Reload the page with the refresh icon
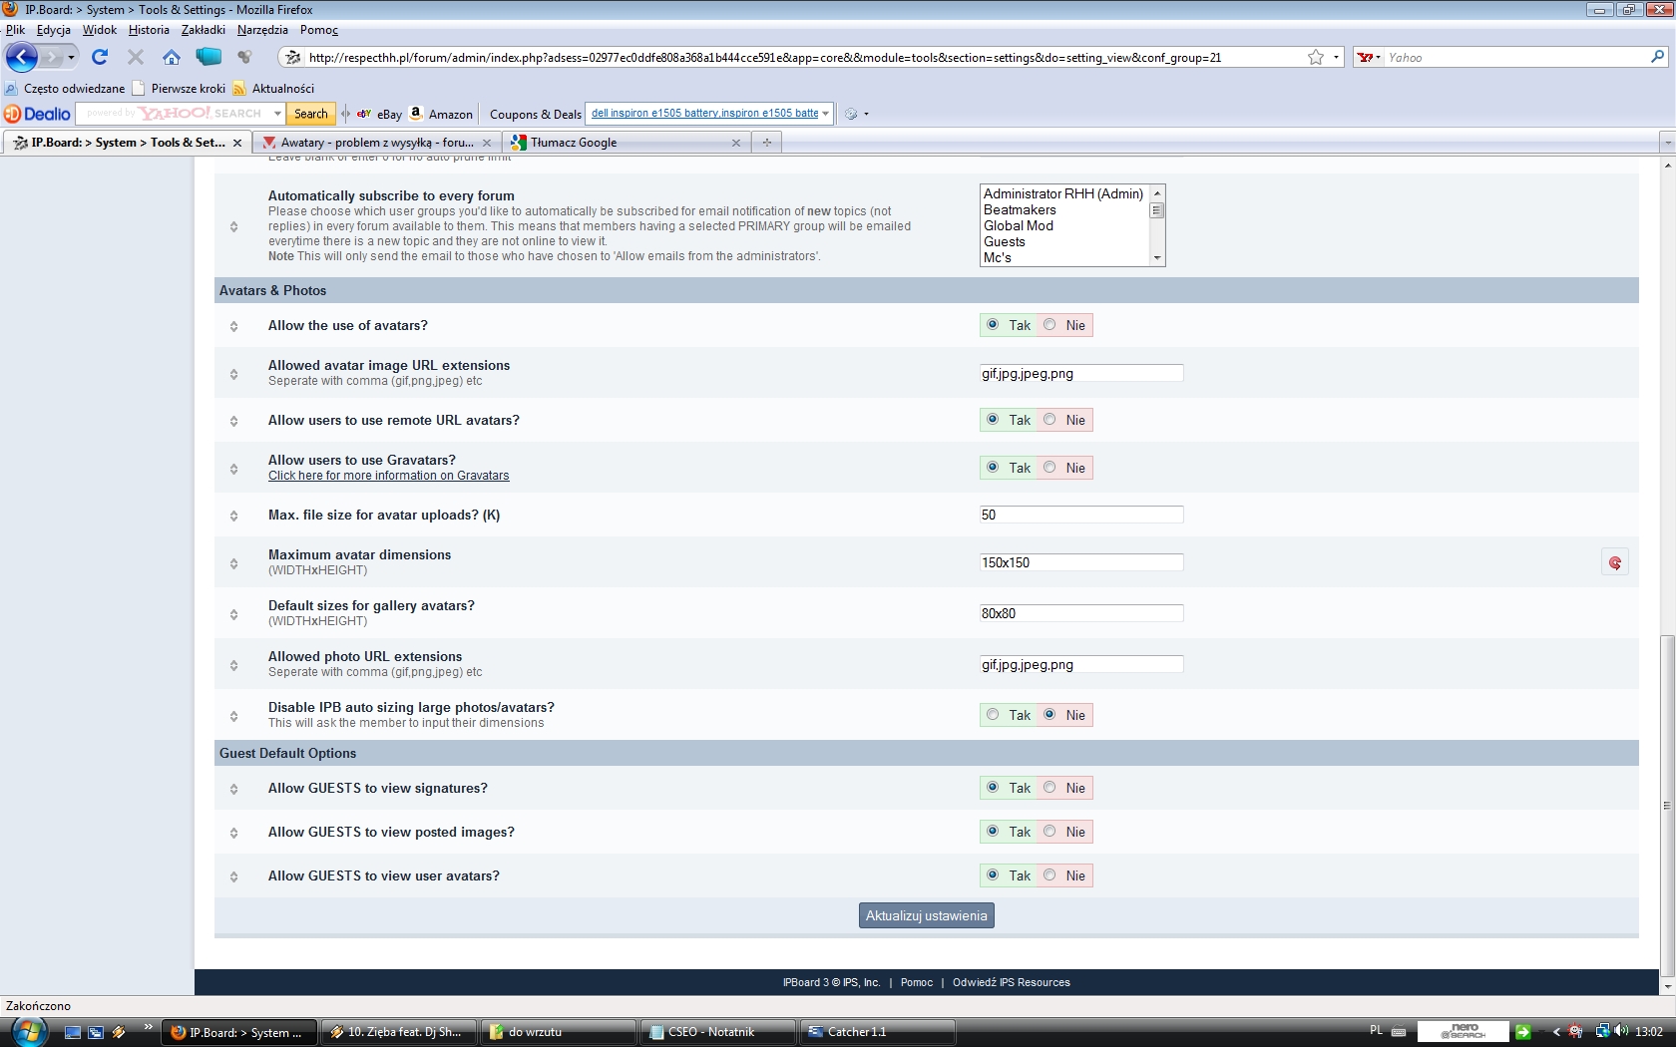This screenshot has width=1676, height=1047. (x=100, y=58)
